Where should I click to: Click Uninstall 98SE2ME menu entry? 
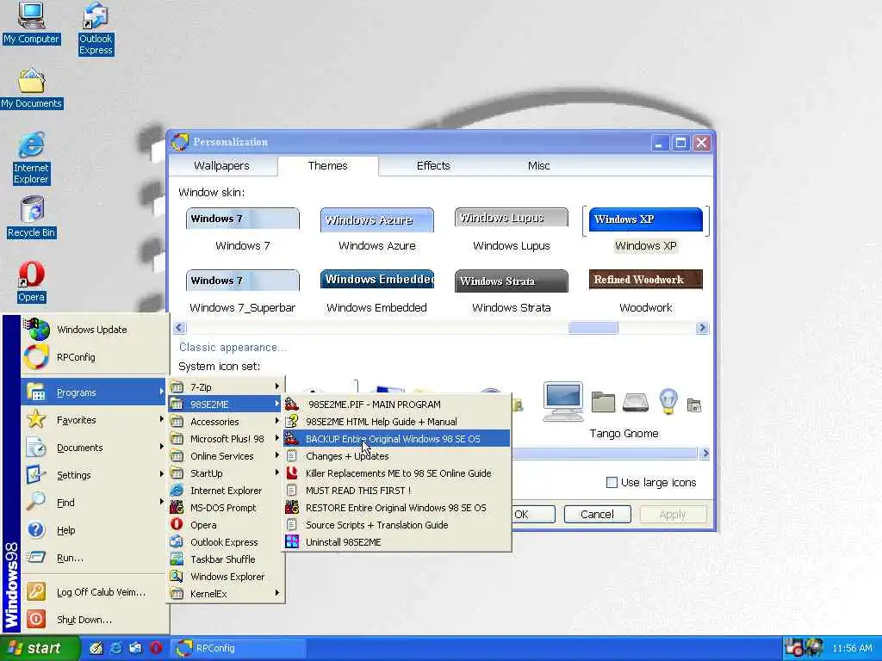tap(397, 542)
